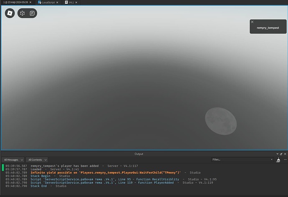The width and height of the screenshot is (288, 197).
Task: Open the All Messages dropdown
Action: pos(13,160)
